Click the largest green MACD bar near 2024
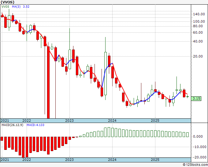This screenshot has height=167, width=208. 109,132
